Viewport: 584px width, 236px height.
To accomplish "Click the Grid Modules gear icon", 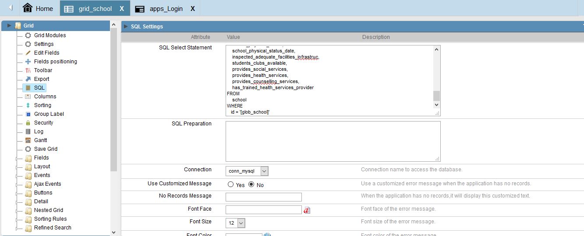I will tap(28, 35).
